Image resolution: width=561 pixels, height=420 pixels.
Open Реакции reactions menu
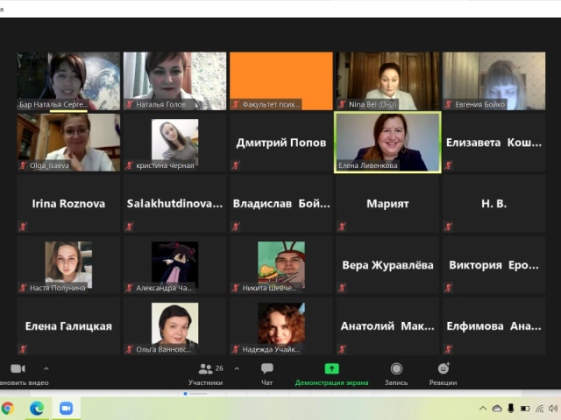click(443, 374)
